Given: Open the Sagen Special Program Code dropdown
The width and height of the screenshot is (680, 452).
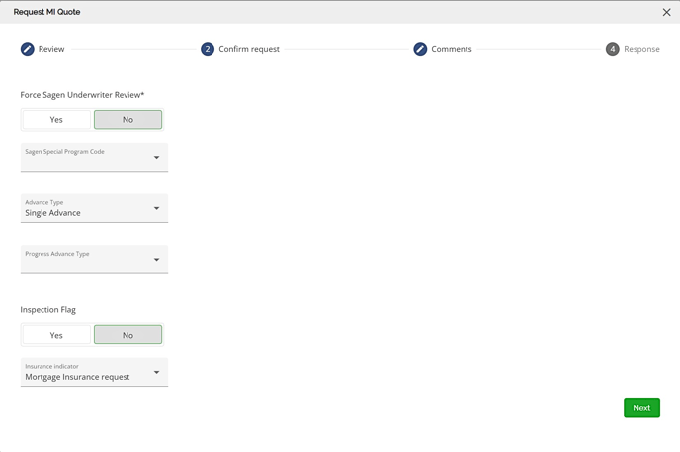Looking at the screenshot, I should point(94,157).
